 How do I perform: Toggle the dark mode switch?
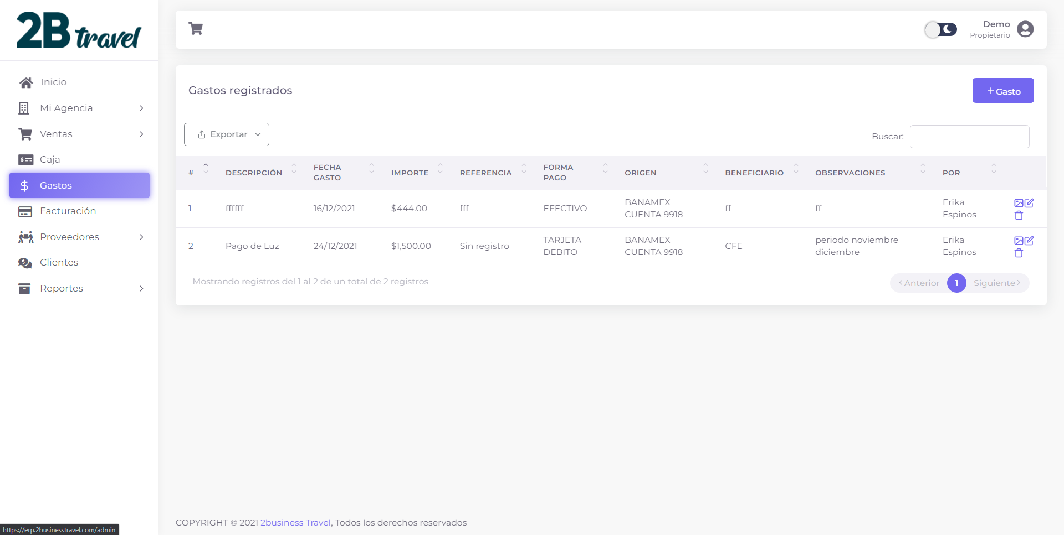(x=940, y=29)
